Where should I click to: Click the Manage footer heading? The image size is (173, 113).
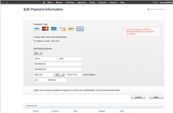tap(102, 111)
